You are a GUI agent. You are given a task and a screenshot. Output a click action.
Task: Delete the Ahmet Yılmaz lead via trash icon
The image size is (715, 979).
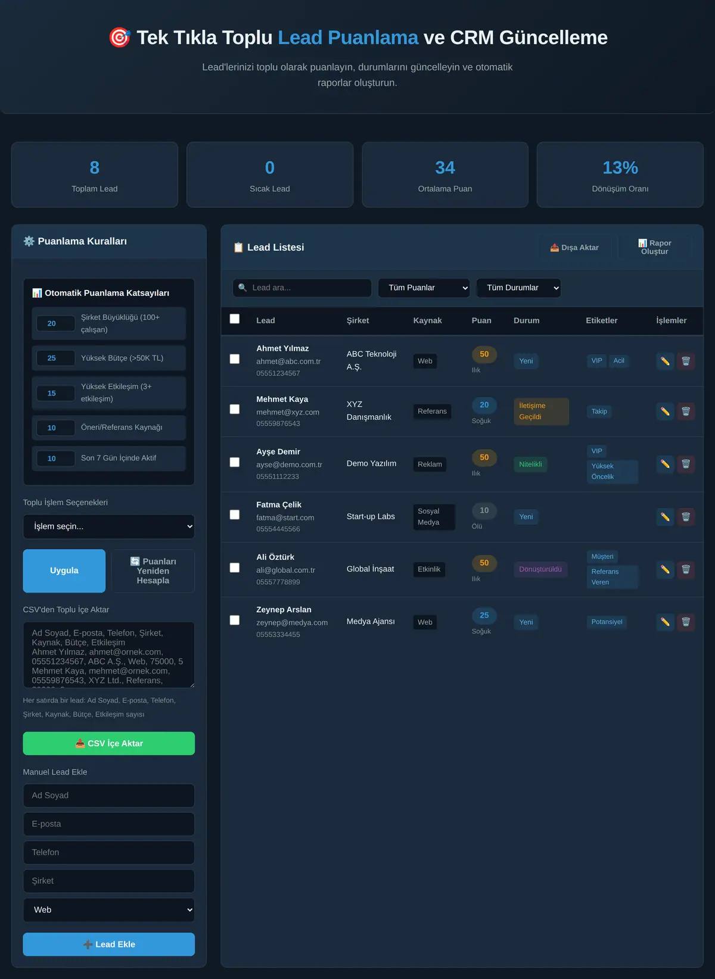(x=686, y=361)
